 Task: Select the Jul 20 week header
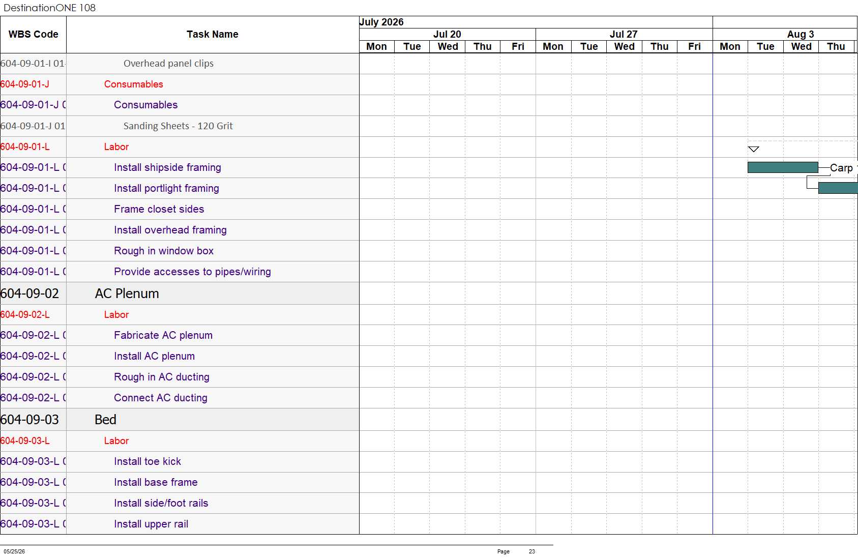(447, 34)
